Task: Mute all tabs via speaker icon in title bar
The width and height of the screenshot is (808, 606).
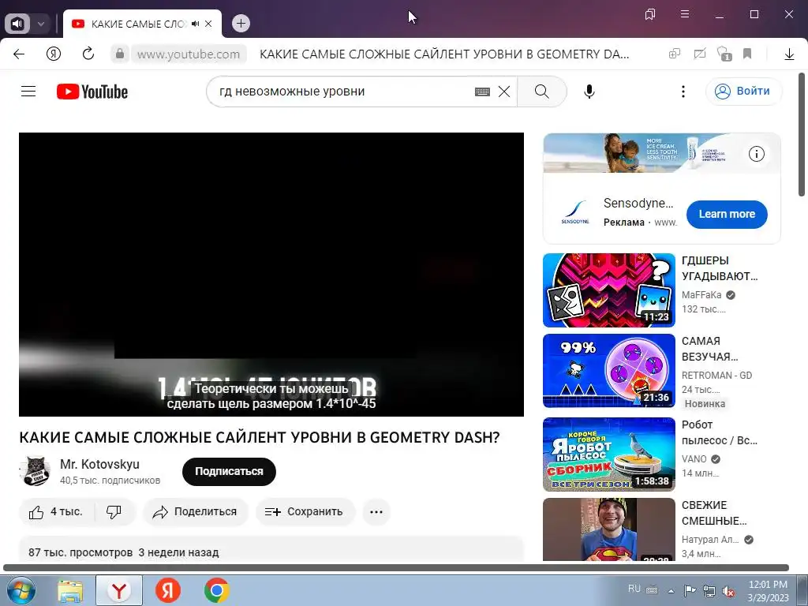Action: coord(17,24)
